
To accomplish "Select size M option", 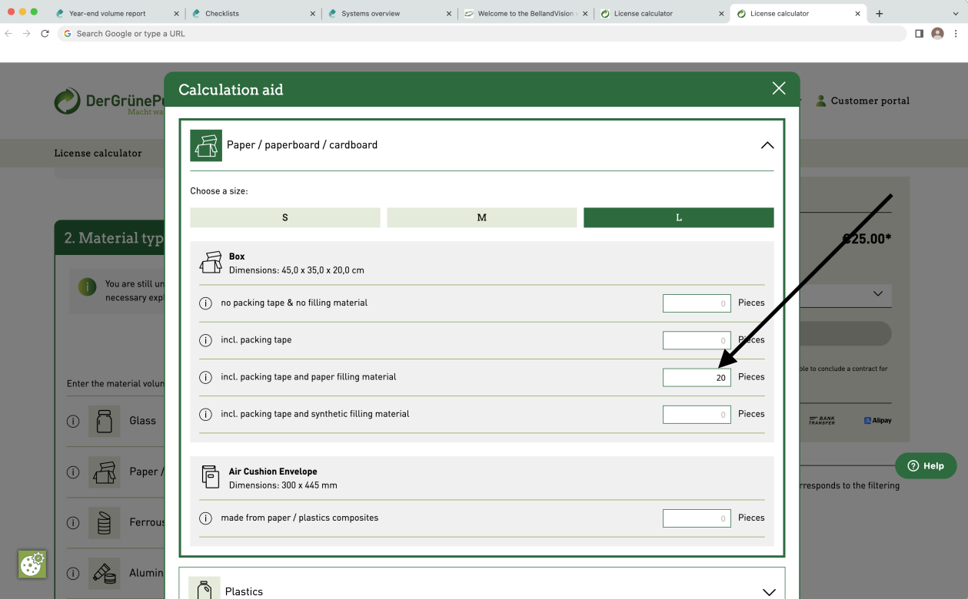I will (481, 218).
